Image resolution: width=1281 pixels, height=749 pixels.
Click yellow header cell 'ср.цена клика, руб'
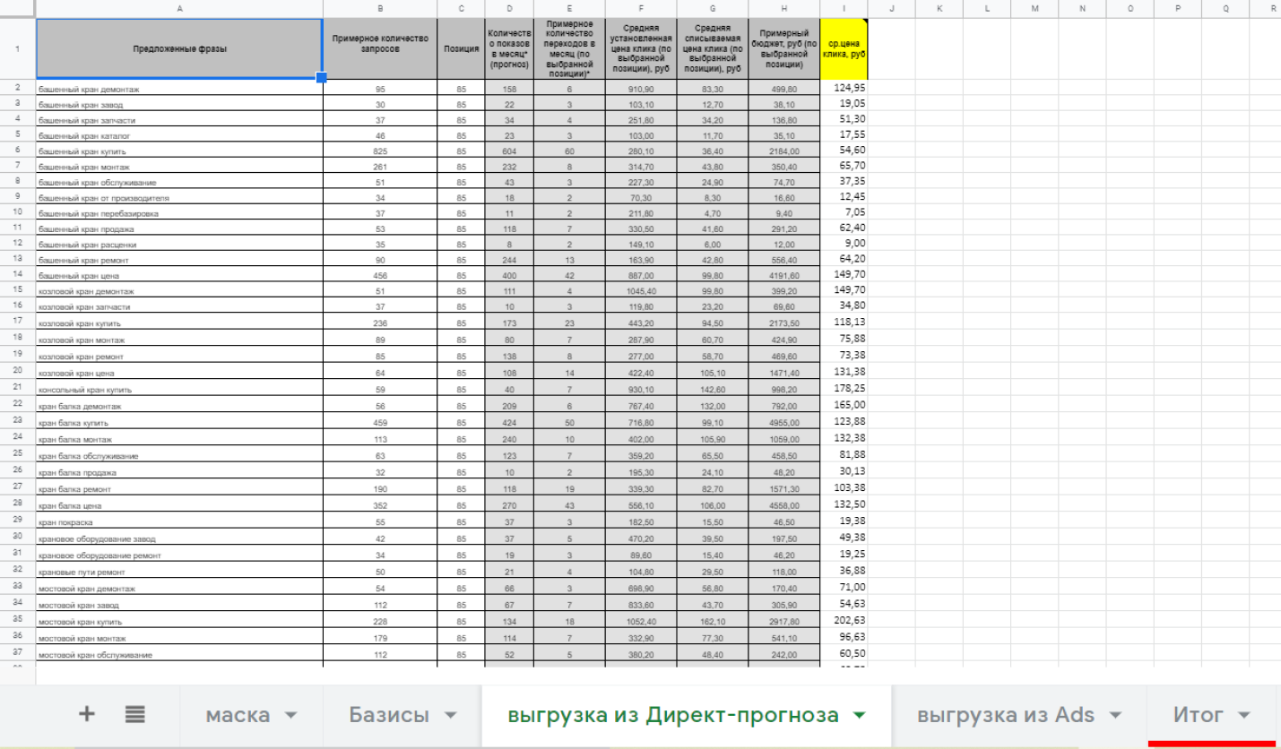click(844, 49)
